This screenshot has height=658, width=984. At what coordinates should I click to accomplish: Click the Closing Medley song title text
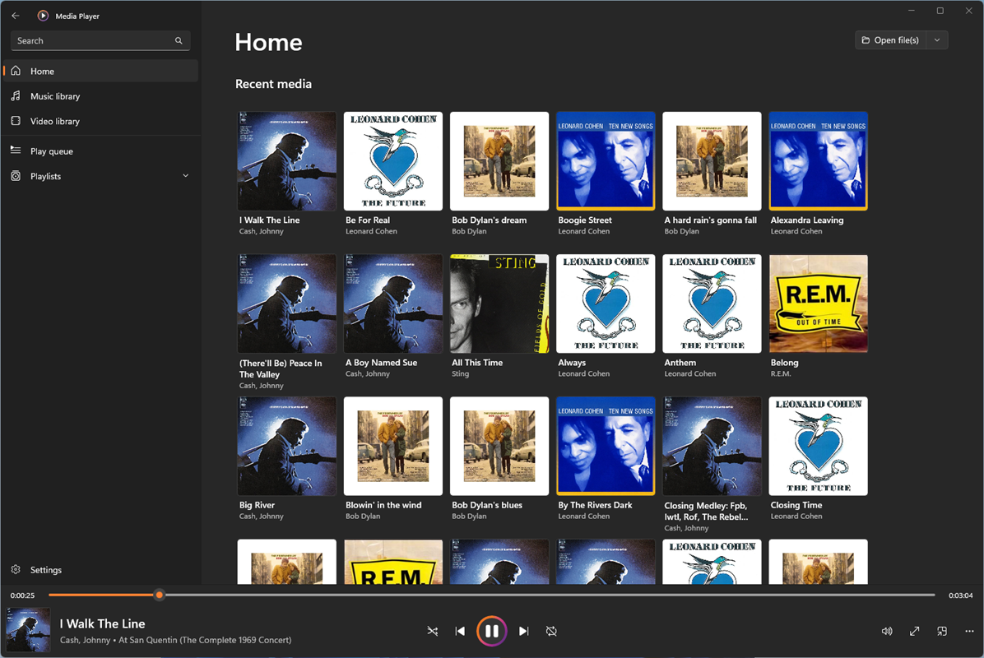click(706, 512)
